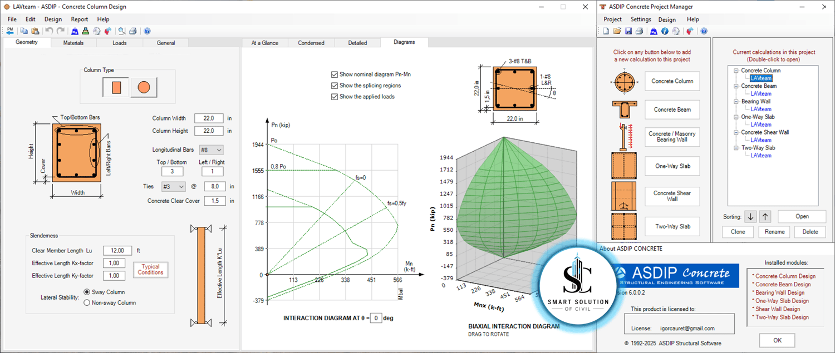Click the interaction diagram angle θ field
The height and width of the screenshot is (353, 835).
(x=376, y=318)
